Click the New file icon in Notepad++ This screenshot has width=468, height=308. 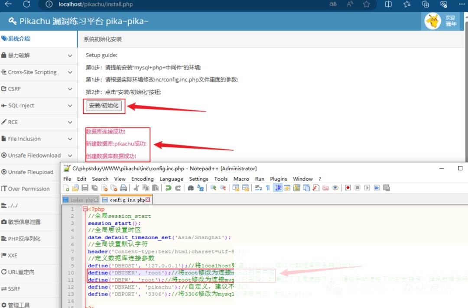[66, 188]
